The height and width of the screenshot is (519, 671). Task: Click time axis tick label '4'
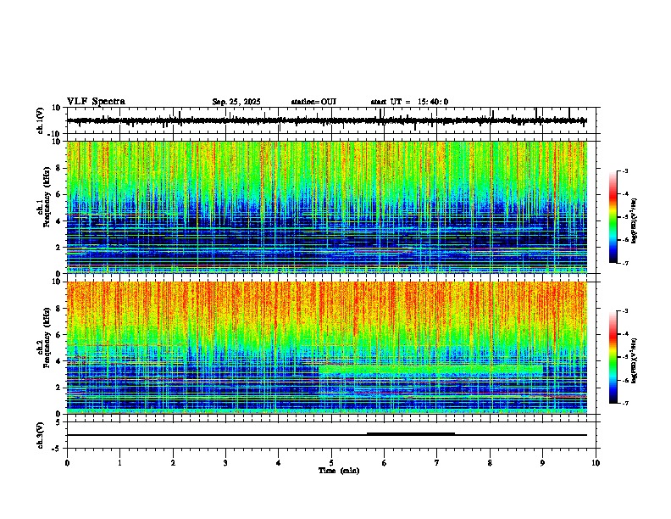[279, 463]
